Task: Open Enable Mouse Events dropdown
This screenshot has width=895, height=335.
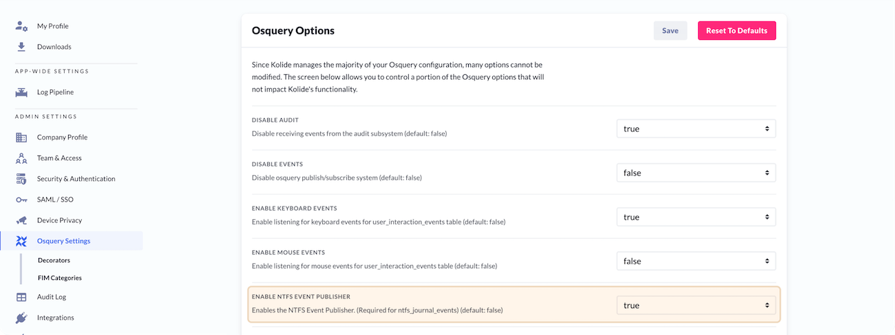Action: click(x=696, y=261)
